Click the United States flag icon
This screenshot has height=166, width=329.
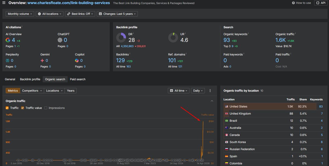[226, 107]
